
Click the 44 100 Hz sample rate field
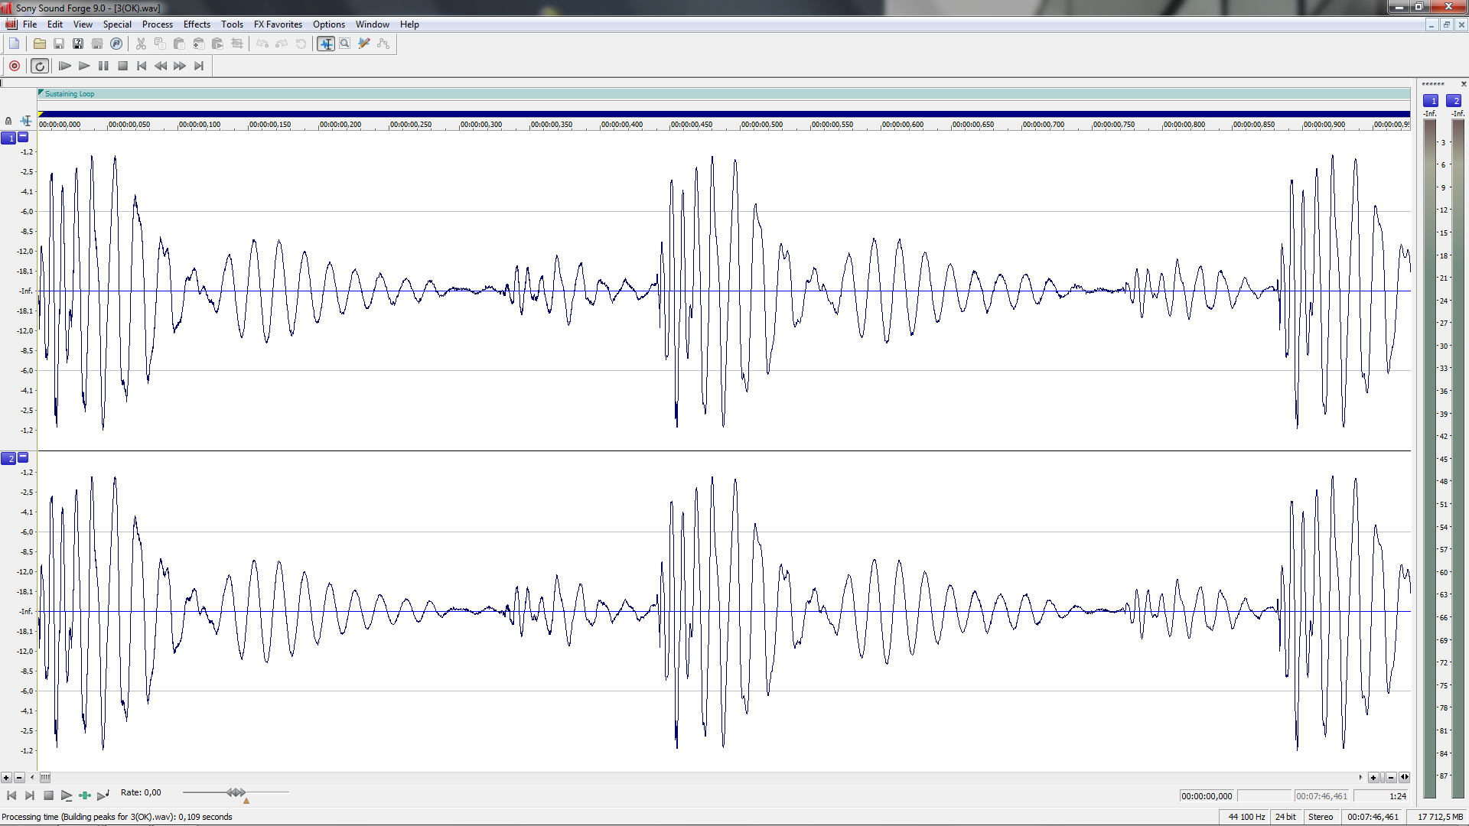(1246, 817)
